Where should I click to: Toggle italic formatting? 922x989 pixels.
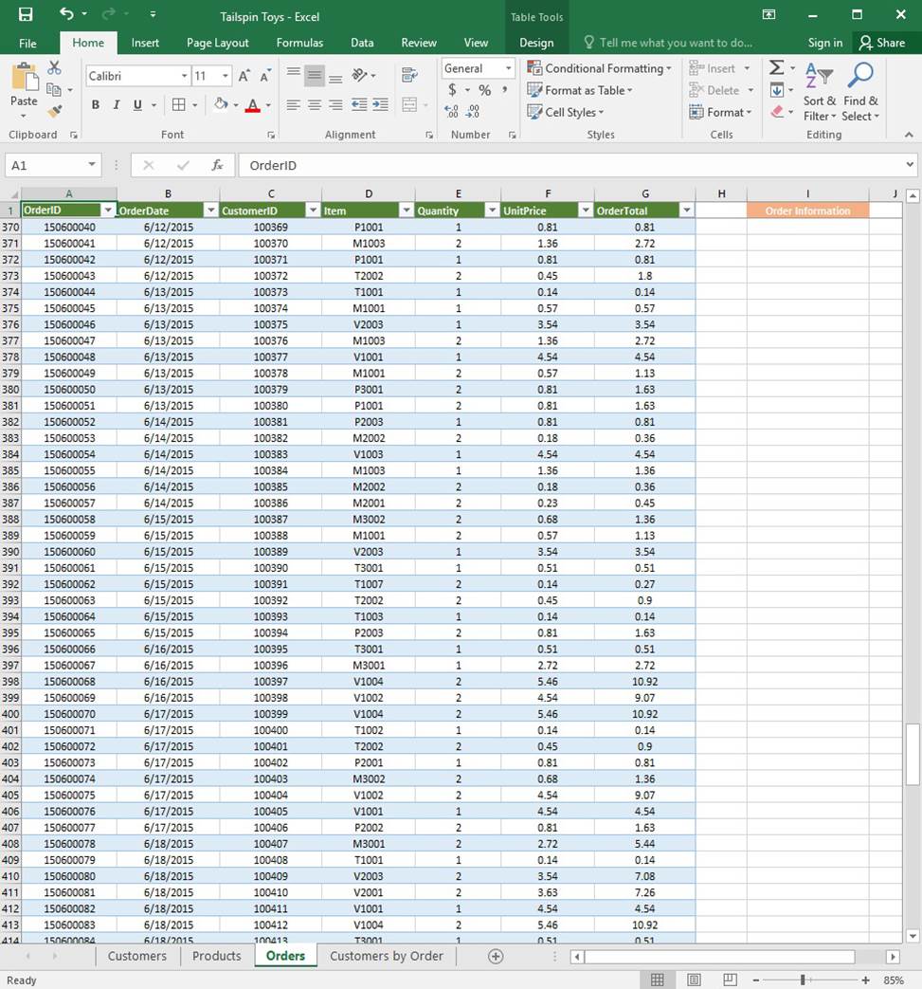coord(117,105)
